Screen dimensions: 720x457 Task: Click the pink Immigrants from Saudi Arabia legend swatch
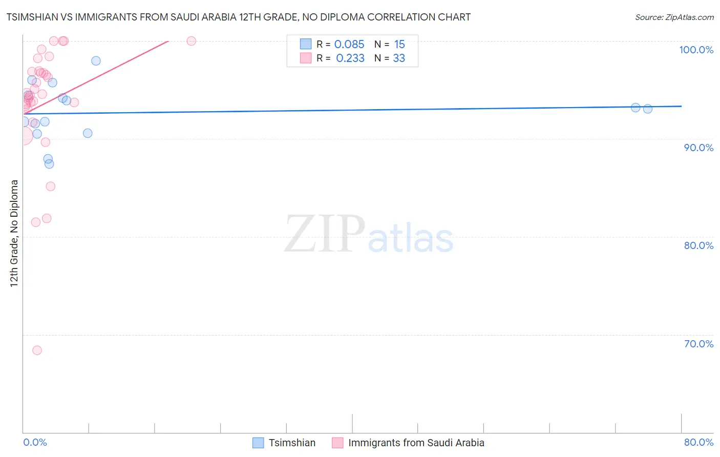pos(337,443)
